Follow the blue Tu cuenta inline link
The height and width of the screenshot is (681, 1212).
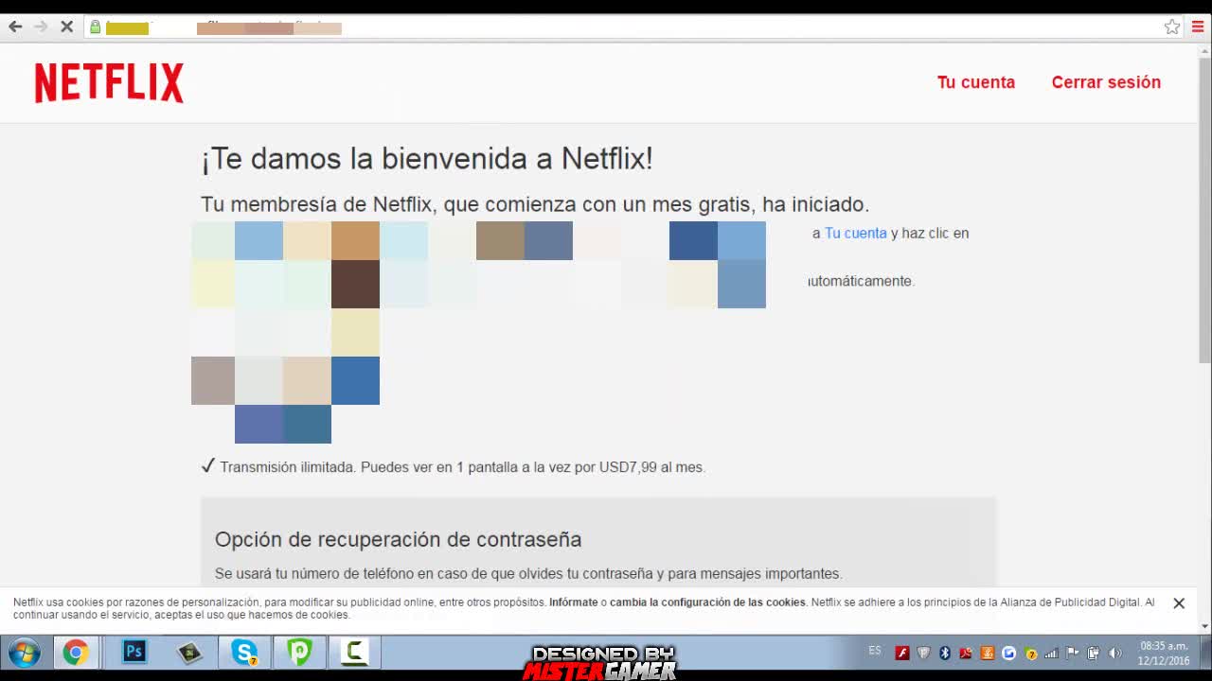856,233
